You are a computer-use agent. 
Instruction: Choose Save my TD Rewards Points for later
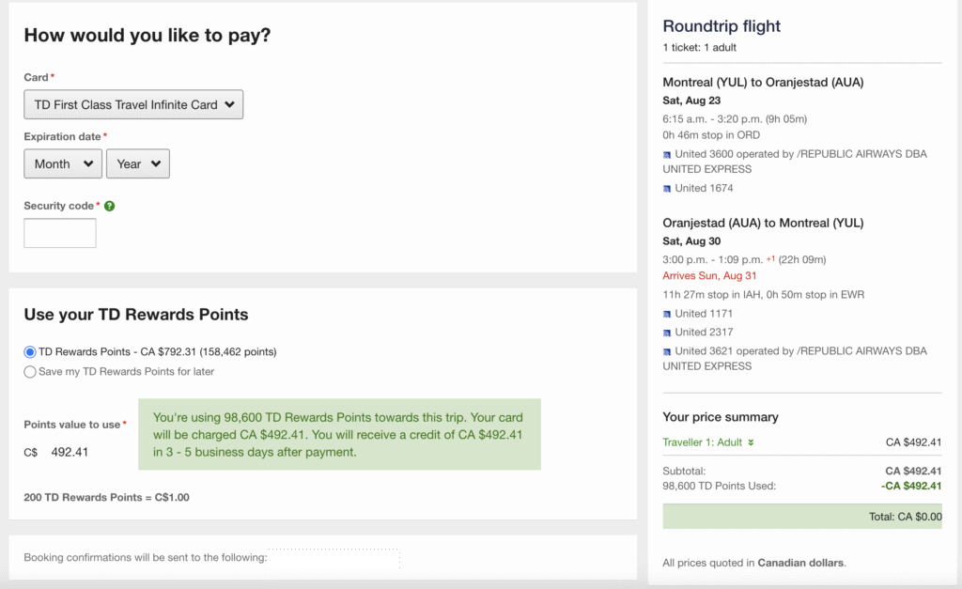pyautogui.click(x=30, y=371)
